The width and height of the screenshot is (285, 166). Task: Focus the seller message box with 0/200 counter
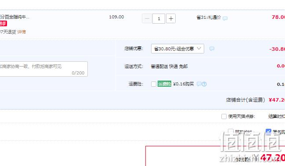43,69
